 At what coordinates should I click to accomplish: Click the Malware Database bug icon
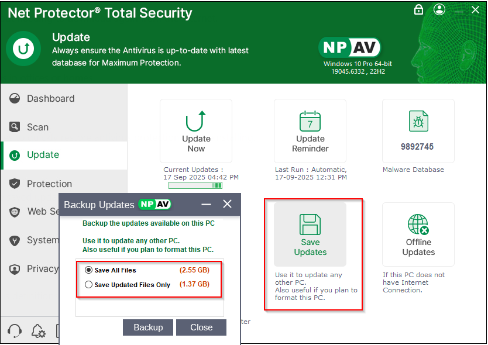(x=418, y=122)
